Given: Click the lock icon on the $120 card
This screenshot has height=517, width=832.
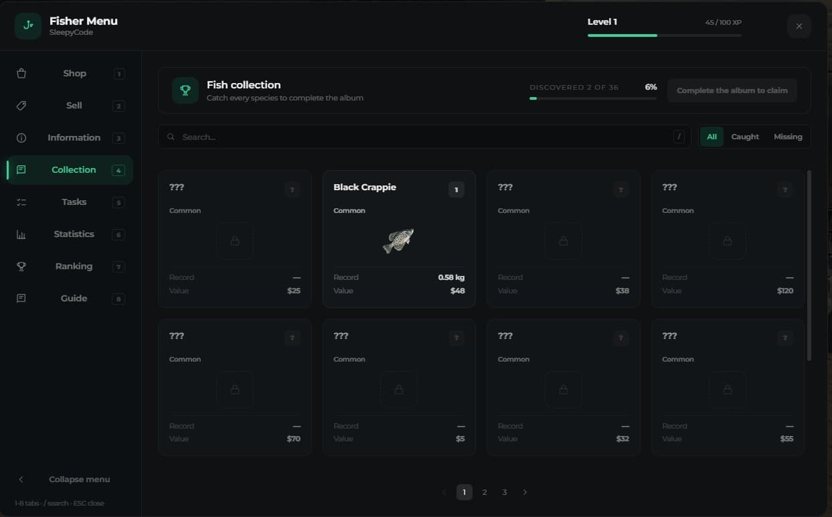Looking at the screenshot, I should (728, 241).
